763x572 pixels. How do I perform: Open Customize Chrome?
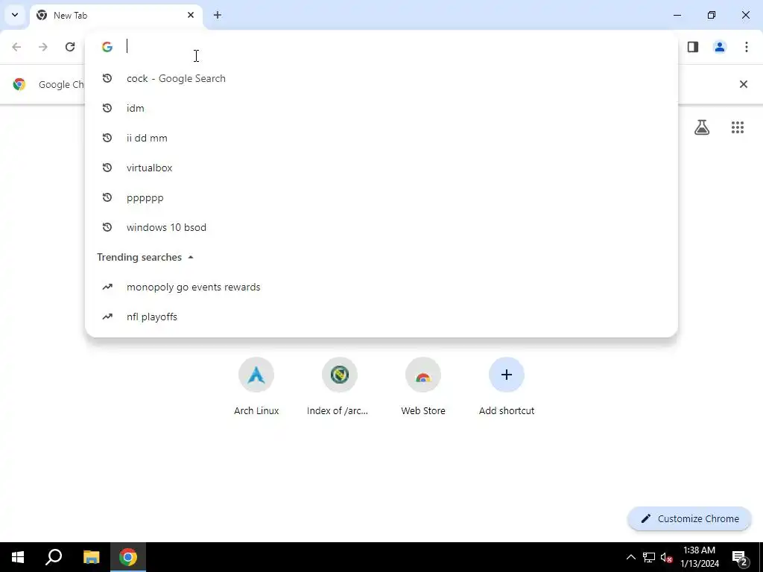point(689,518)
